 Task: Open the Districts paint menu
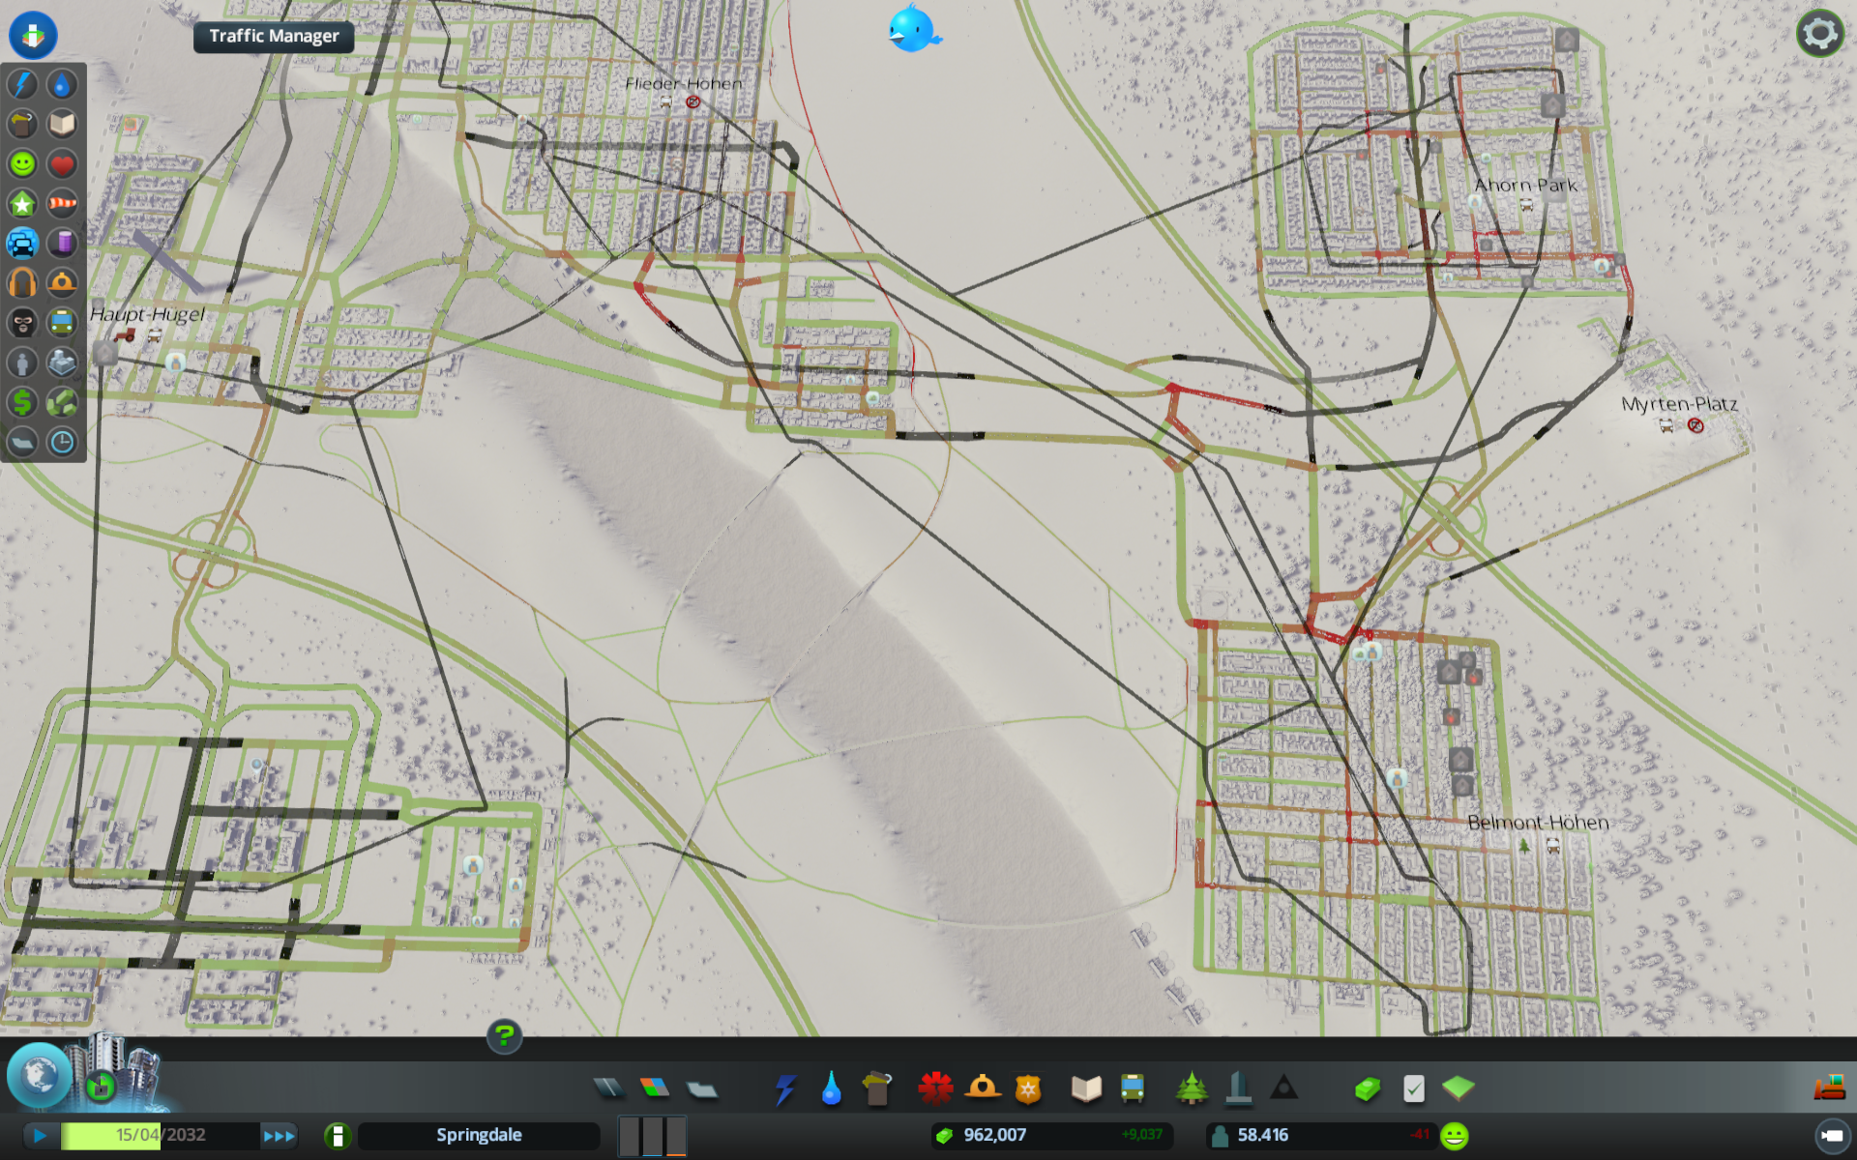pyautogui.click(x=701, y=1088)
